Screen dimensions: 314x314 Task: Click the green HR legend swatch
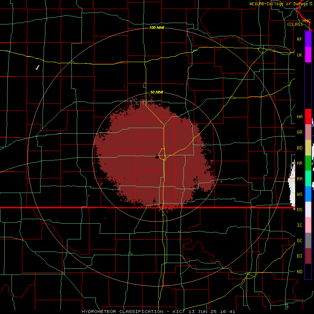tap(308, 163)
